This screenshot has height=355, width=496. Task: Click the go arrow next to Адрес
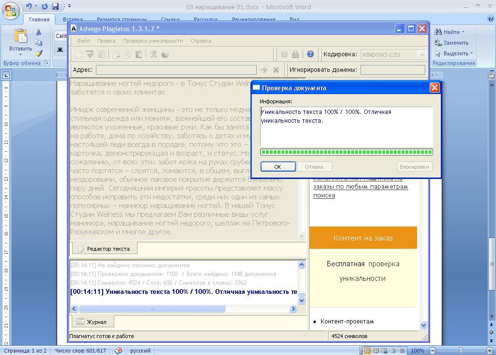coord(264,70)
